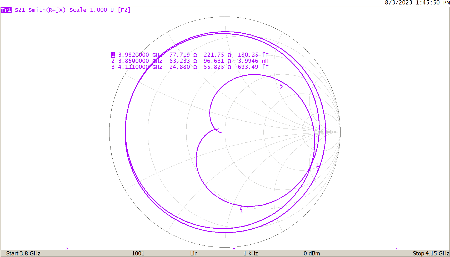Select marker 3 symbol on the Smith chart
This screenshot has height=257, width=450.
coord(241,209)
